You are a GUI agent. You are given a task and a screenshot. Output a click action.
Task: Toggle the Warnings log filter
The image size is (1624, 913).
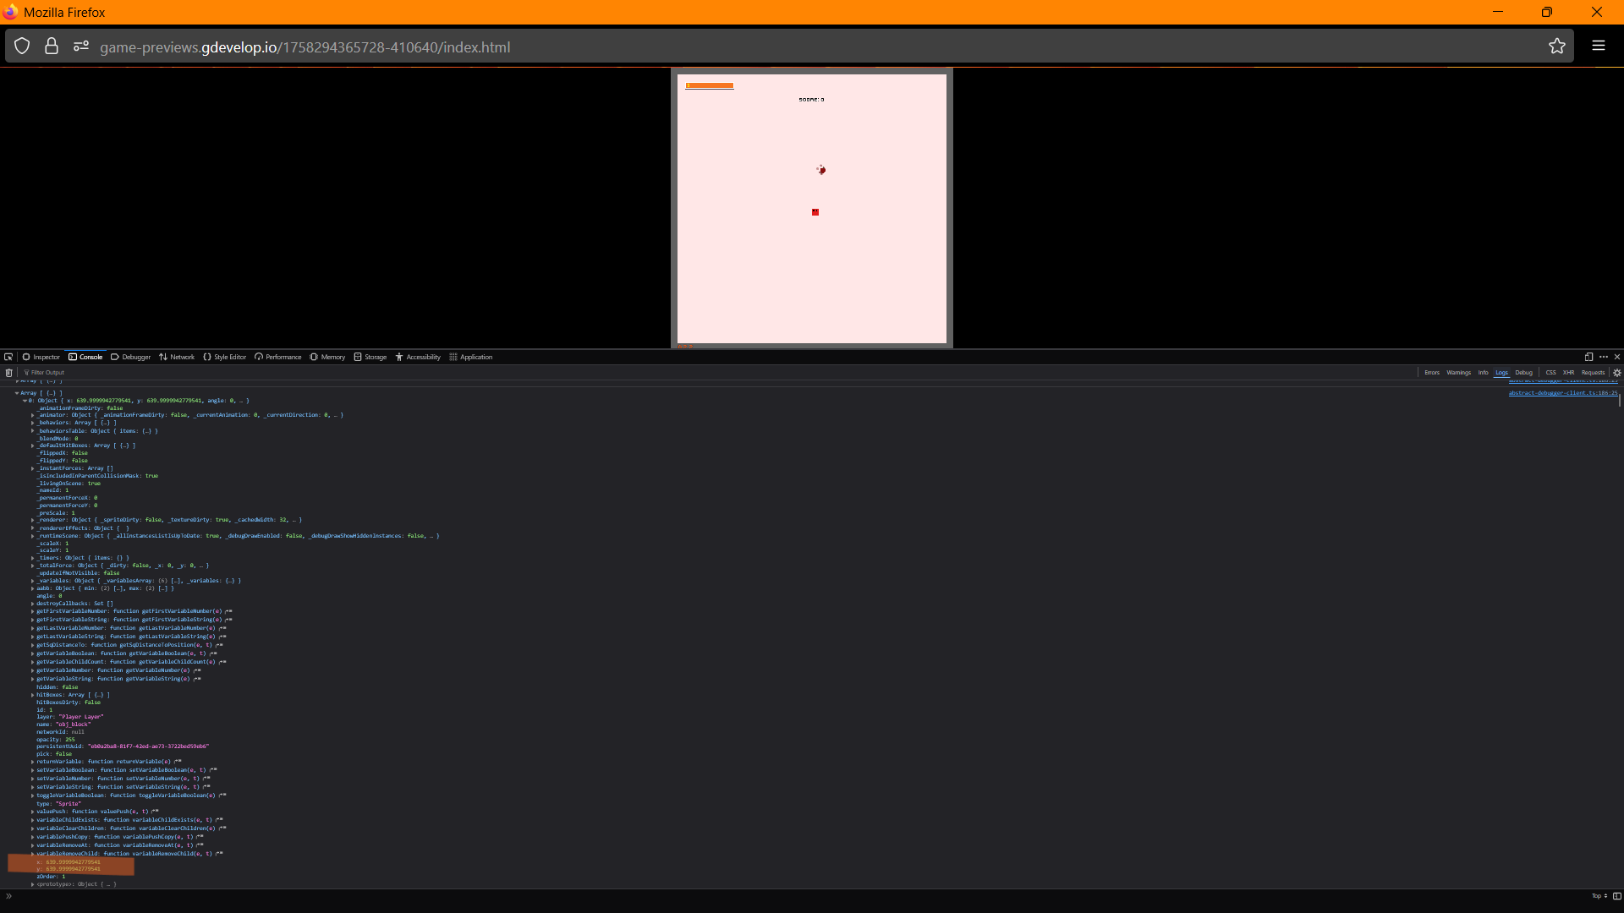point(1458,373)
